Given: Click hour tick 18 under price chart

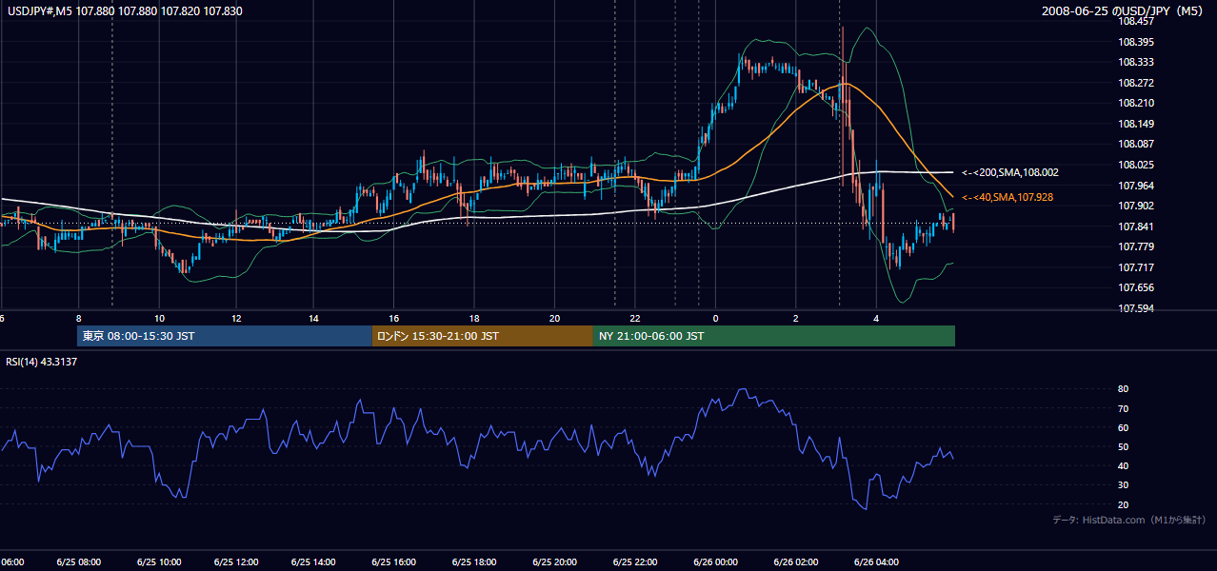Looking at the screenshot, I should coord(473,319).
